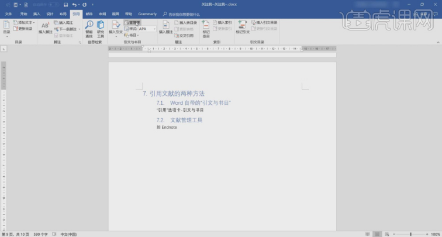Viewport: 442px width, 237px height.
Task: Click the 100% zoom level
Action: (x=435, y=234)
